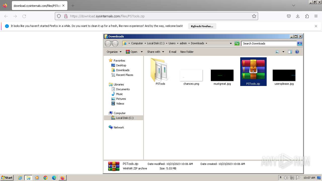
Task: Click the Explorer Back button
Action: click(x=108, y=43)
